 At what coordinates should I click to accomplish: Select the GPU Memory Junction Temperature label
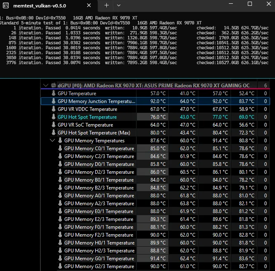(96, 101)
